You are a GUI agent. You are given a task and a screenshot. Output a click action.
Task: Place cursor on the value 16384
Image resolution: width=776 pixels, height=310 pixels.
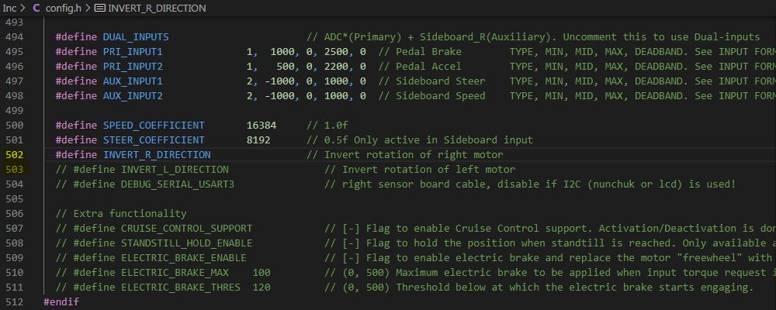coord(261,125)
